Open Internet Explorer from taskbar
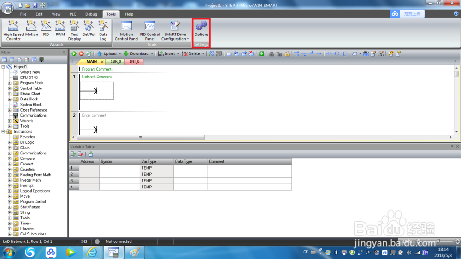The image size is (461, 259). click(92, 253)
